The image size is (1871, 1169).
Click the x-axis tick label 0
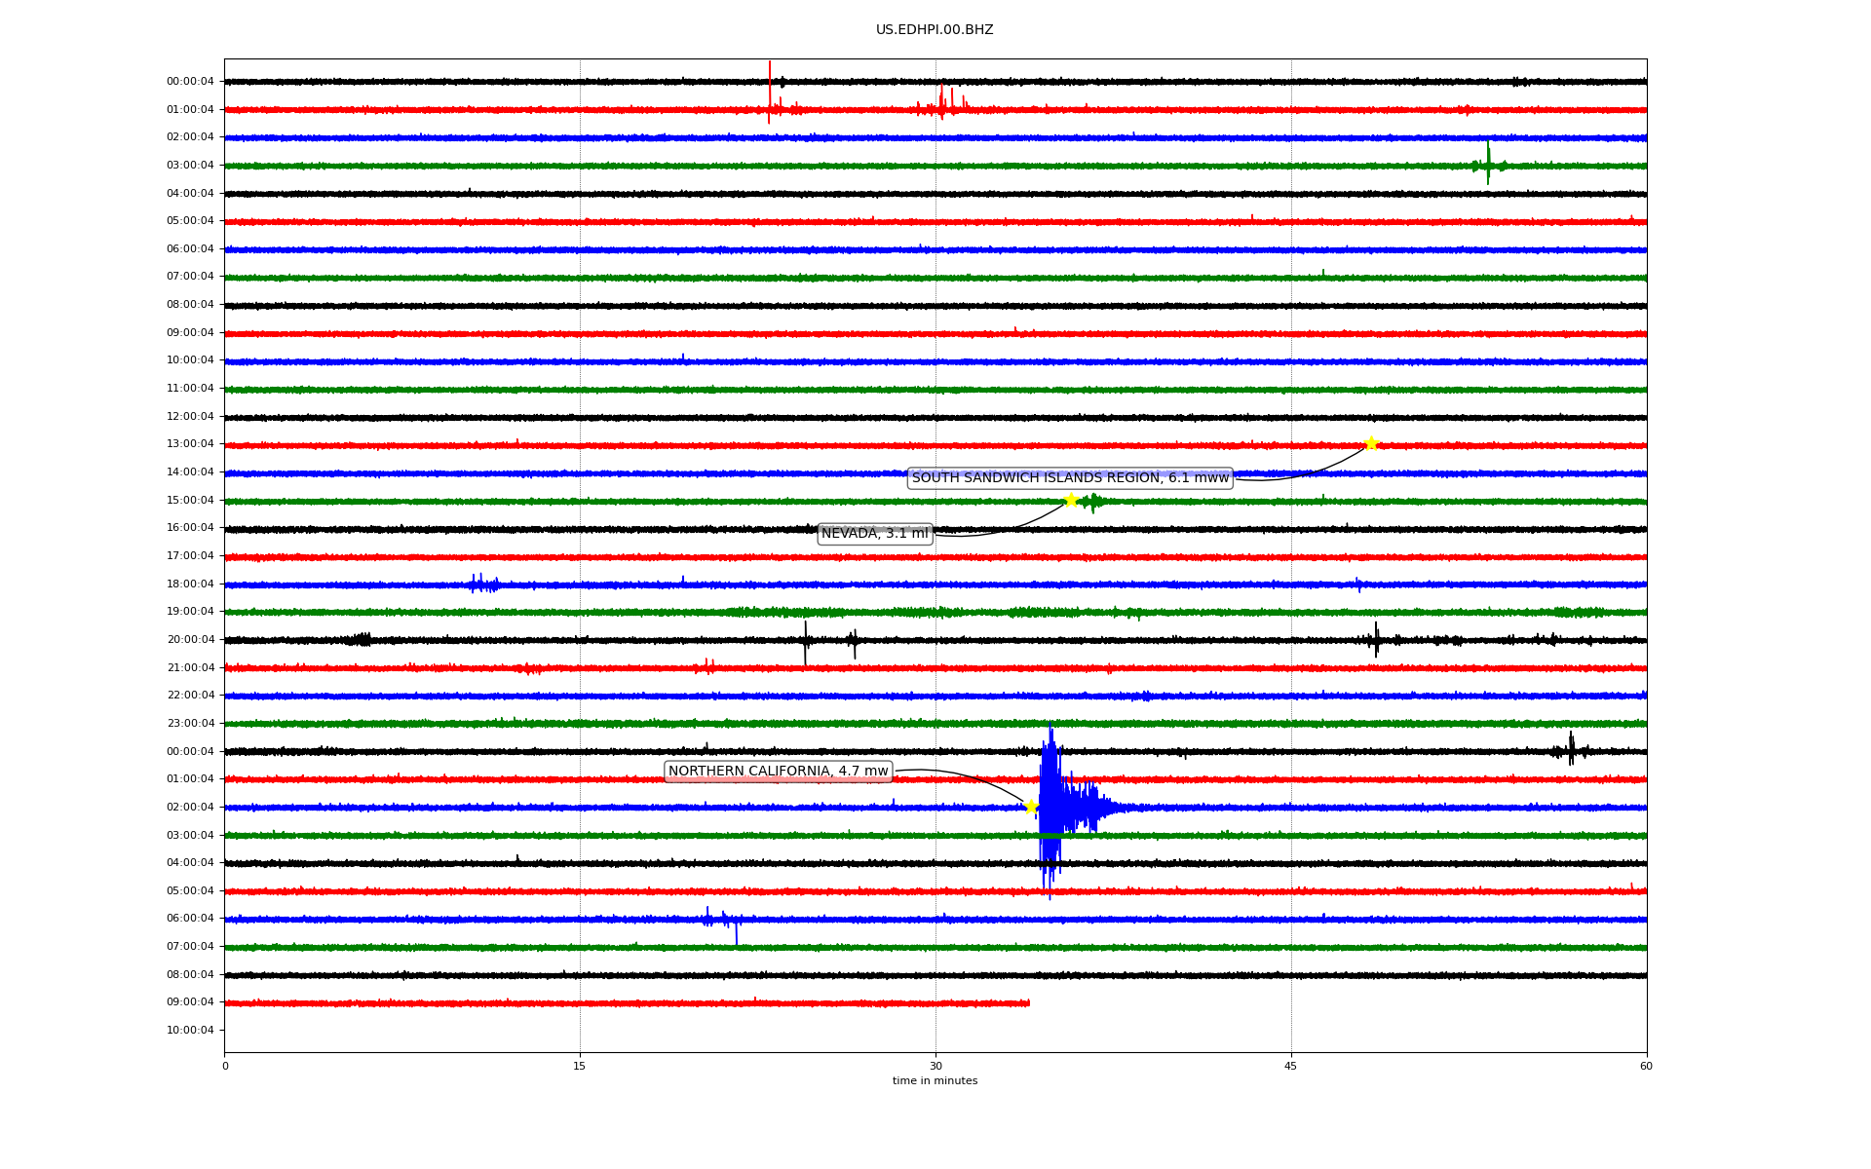click(x=225, y=1066)
